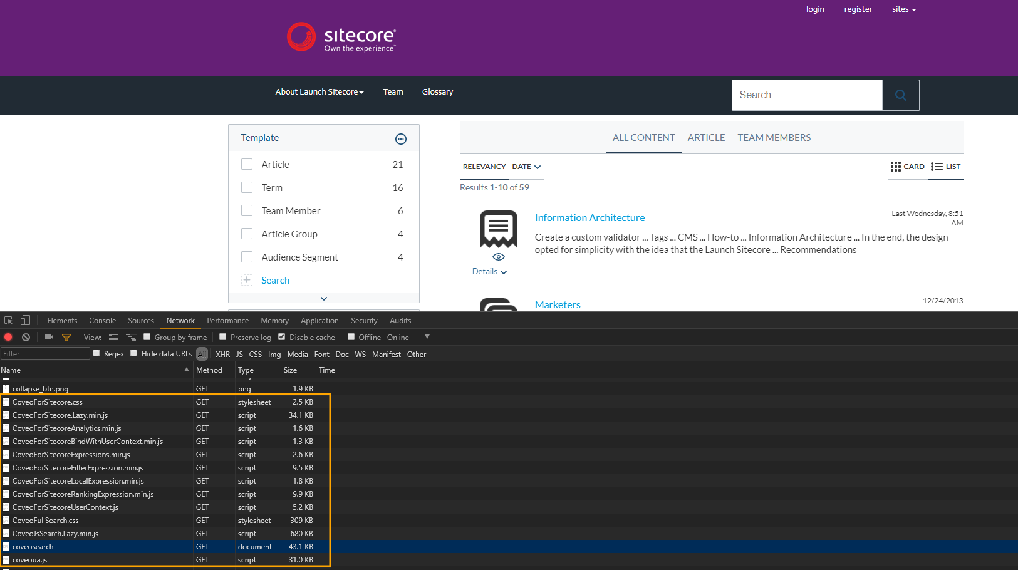Image resolution: width=1018 pixels, height=570 pixels.
Task: Toggle the device toolbar icon
Action: point(25,321)
